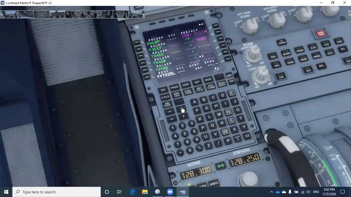Open MCDU PERF page

click(186, 85)
